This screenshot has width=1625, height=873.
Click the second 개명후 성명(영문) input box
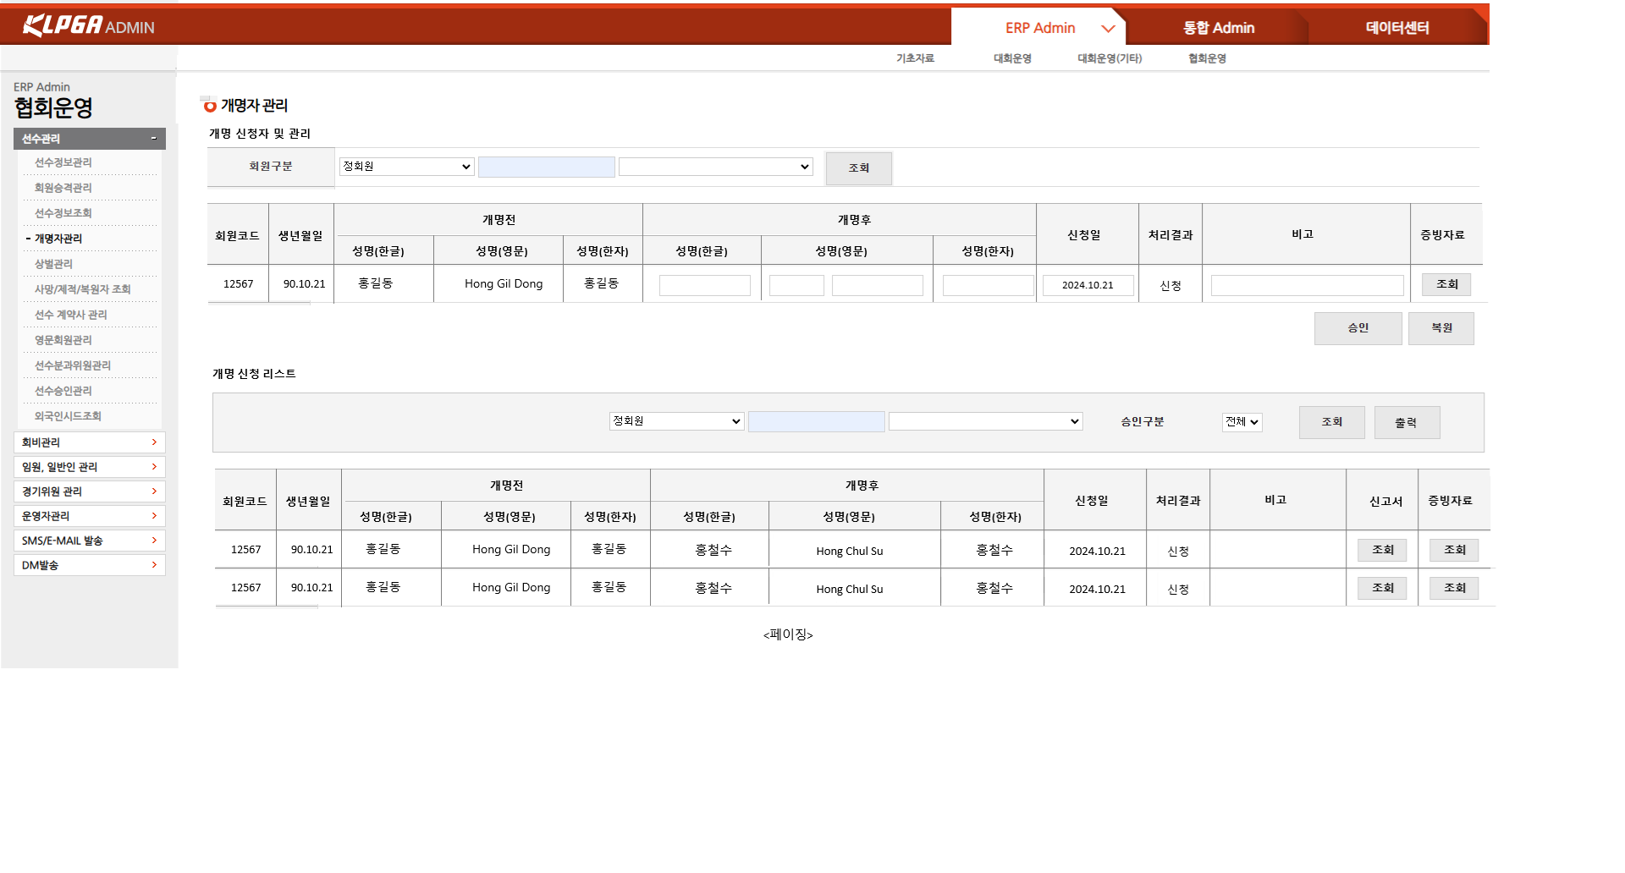pyautogui.click(x=878, y=285)
